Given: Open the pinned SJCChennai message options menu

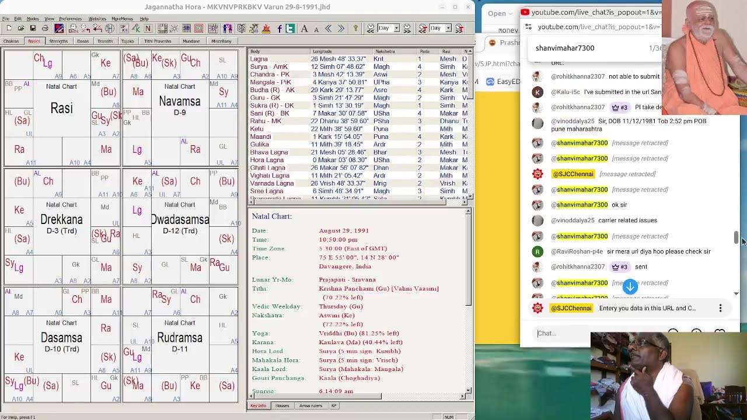Looking at the screenshot, I should pyautogui.click(x=720, y=308).
